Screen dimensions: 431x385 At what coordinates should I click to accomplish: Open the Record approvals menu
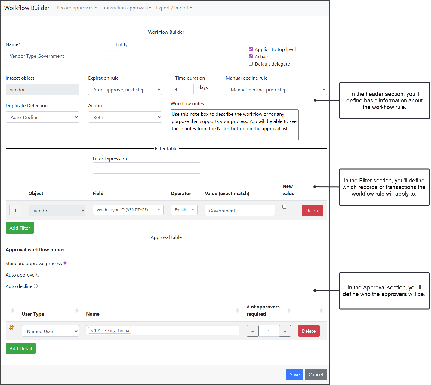(x=77, y=8)
